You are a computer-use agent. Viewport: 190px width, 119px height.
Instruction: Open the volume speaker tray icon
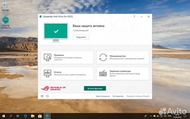point(165,116)
